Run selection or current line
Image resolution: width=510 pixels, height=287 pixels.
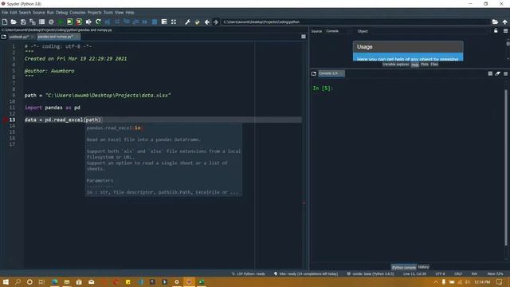(88, 22)
